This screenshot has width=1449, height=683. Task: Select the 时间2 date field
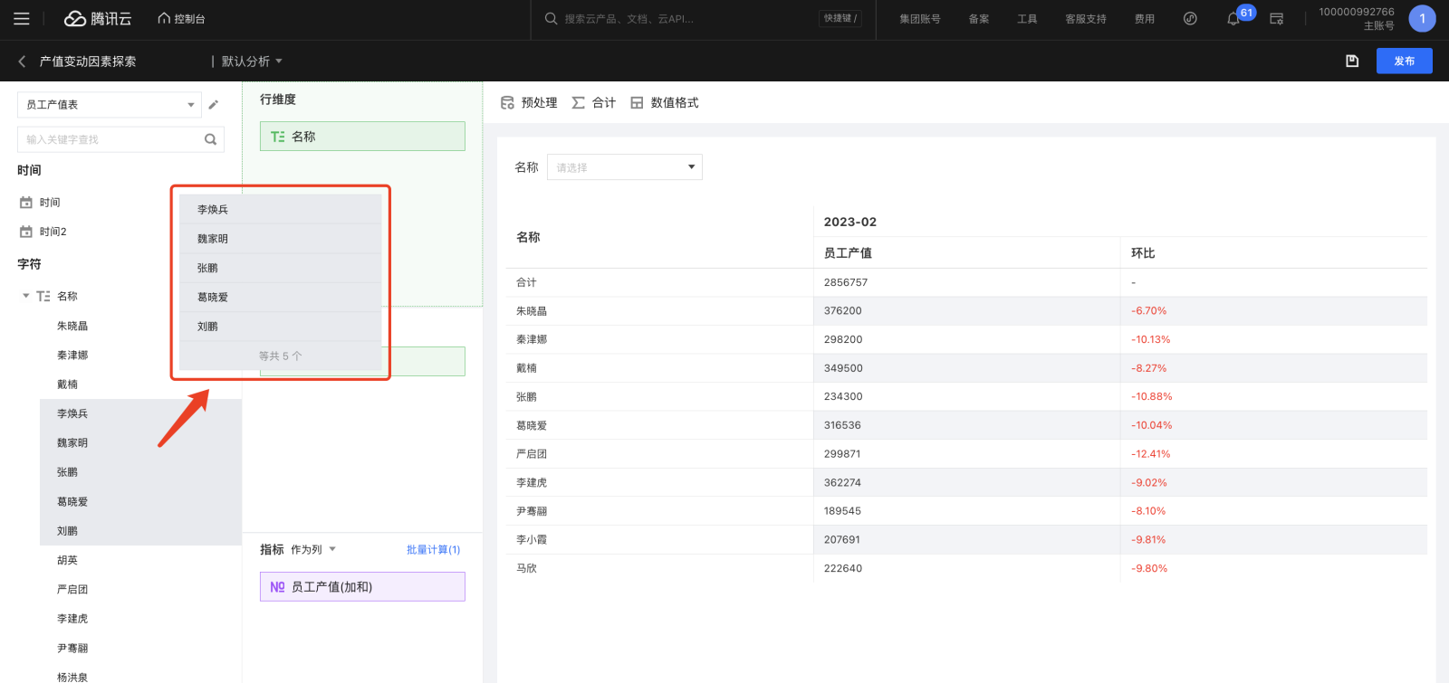point(53,232)
